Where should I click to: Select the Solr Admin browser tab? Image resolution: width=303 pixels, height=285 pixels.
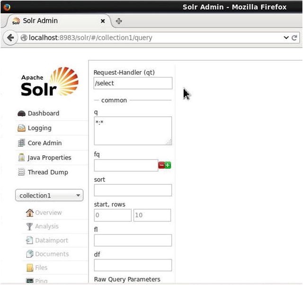[52, 21]
